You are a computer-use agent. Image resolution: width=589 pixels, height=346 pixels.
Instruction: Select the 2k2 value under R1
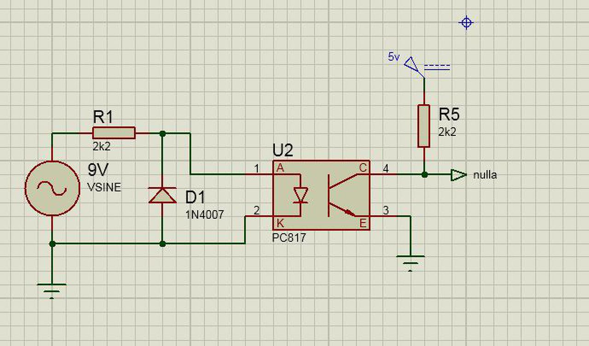(x=102, y=146)
